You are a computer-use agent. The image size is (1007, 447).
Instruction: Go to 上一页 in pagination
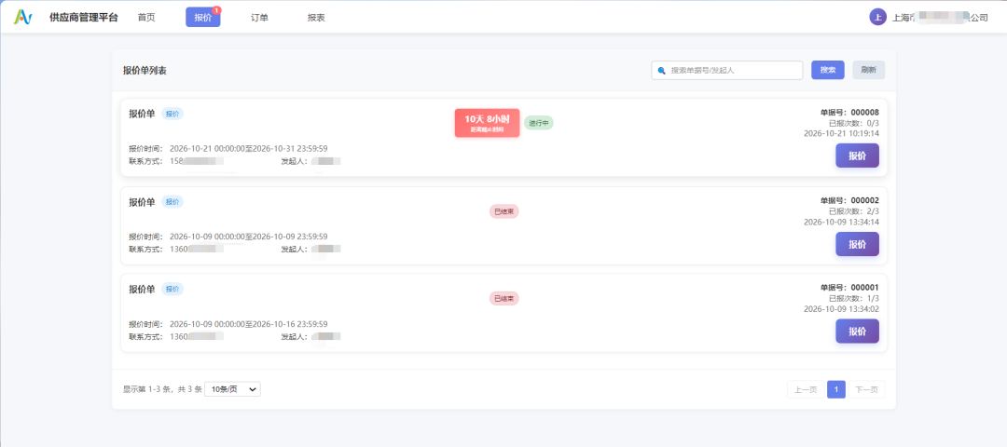point(806,389)
